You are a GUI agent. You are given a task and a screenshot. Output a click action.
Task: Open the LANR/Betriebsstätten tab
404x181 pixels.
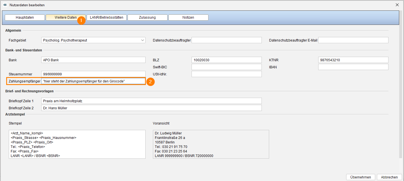107,18
